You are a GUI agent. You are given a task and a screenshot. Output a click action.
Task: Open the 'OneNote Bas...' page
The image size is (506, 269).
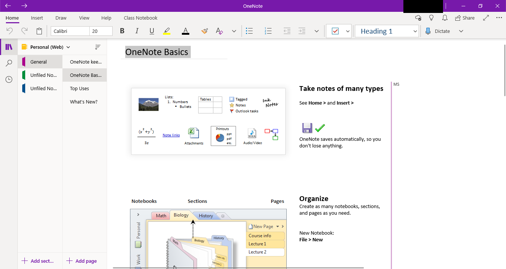[x=85, y=75]
